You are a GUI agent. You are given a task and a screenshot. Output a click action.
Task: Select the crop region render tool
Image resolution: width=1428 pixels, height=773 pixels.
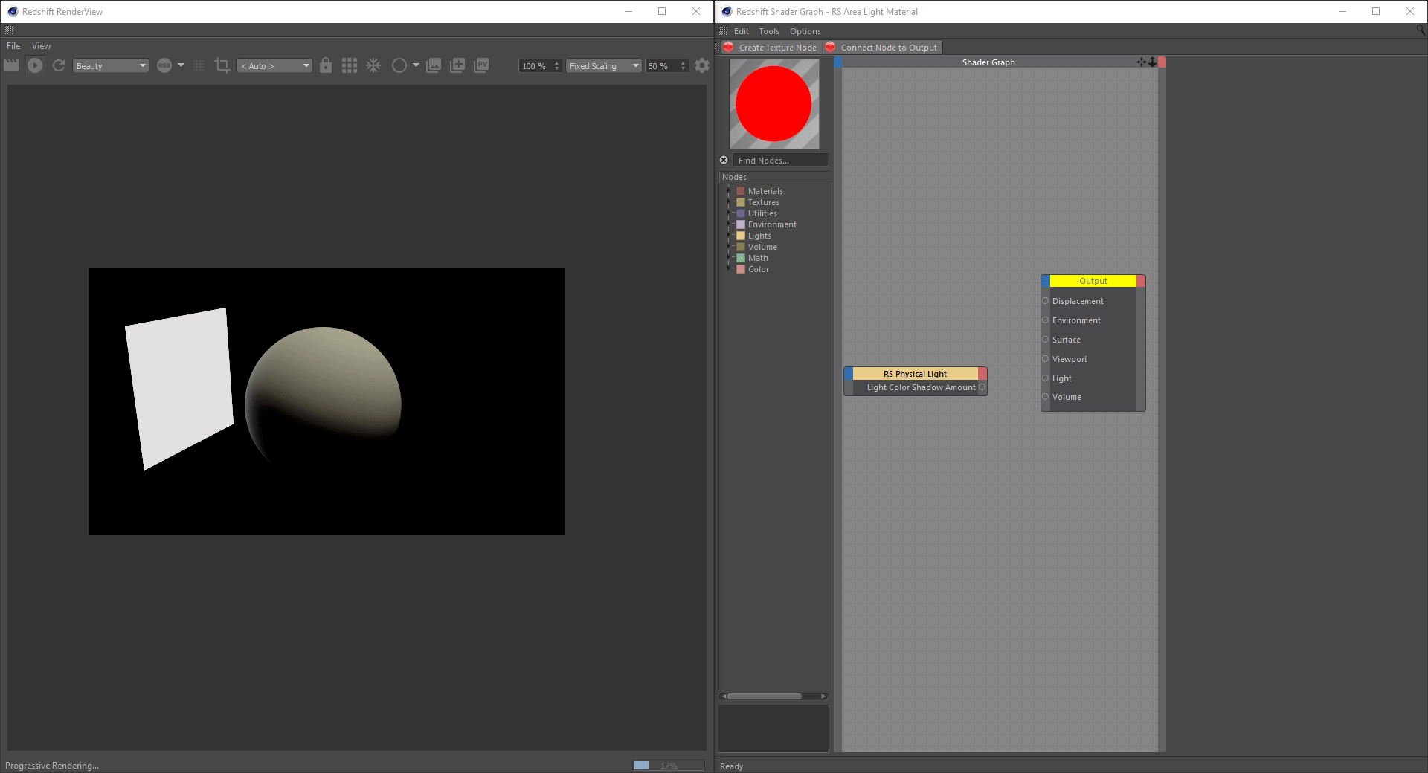pyautogui.click(x=222, y=65)
